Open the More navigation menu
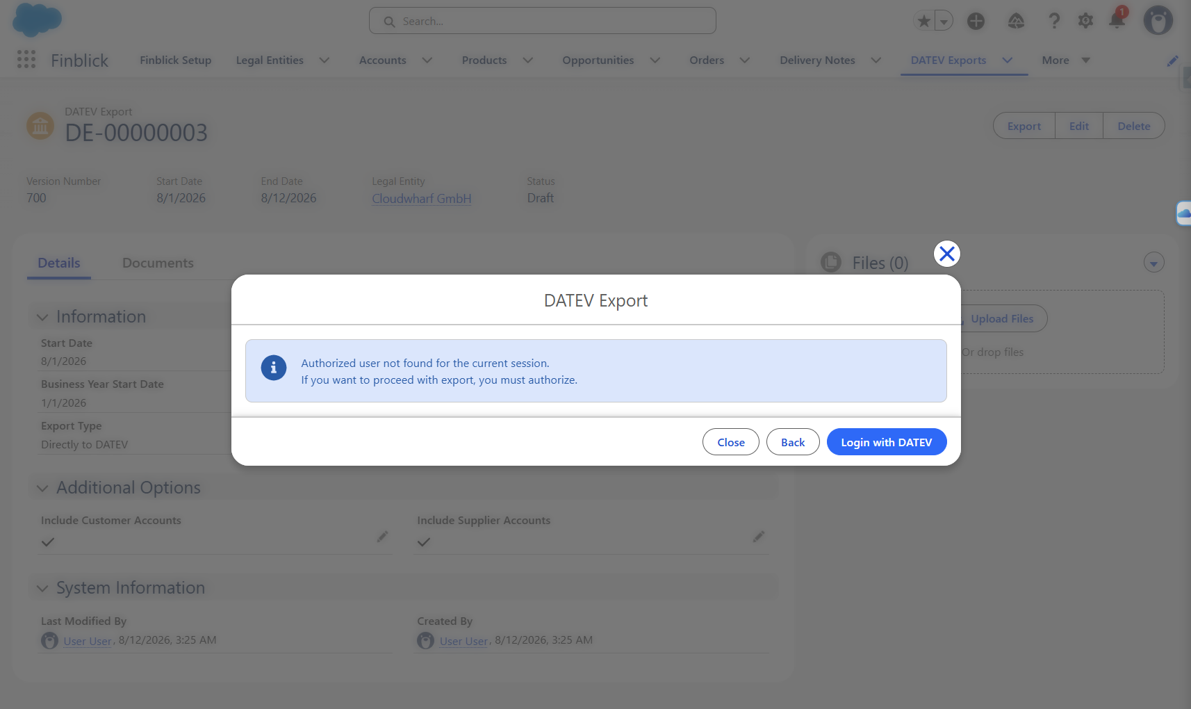 (x=1066, y=60)
